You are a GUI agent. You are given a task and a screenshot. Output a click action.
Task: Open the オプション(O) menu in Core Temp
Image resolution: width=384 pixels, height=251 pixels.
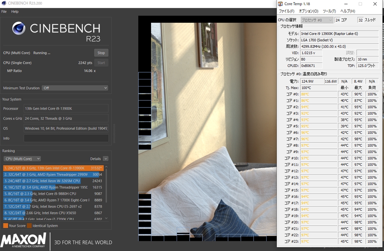(308, 11)
